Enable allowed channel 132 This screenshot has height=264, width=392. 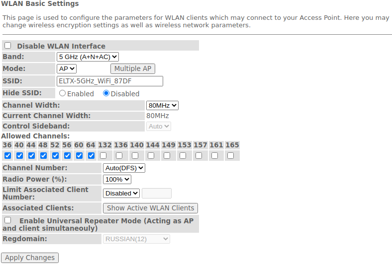click(103, 155)
